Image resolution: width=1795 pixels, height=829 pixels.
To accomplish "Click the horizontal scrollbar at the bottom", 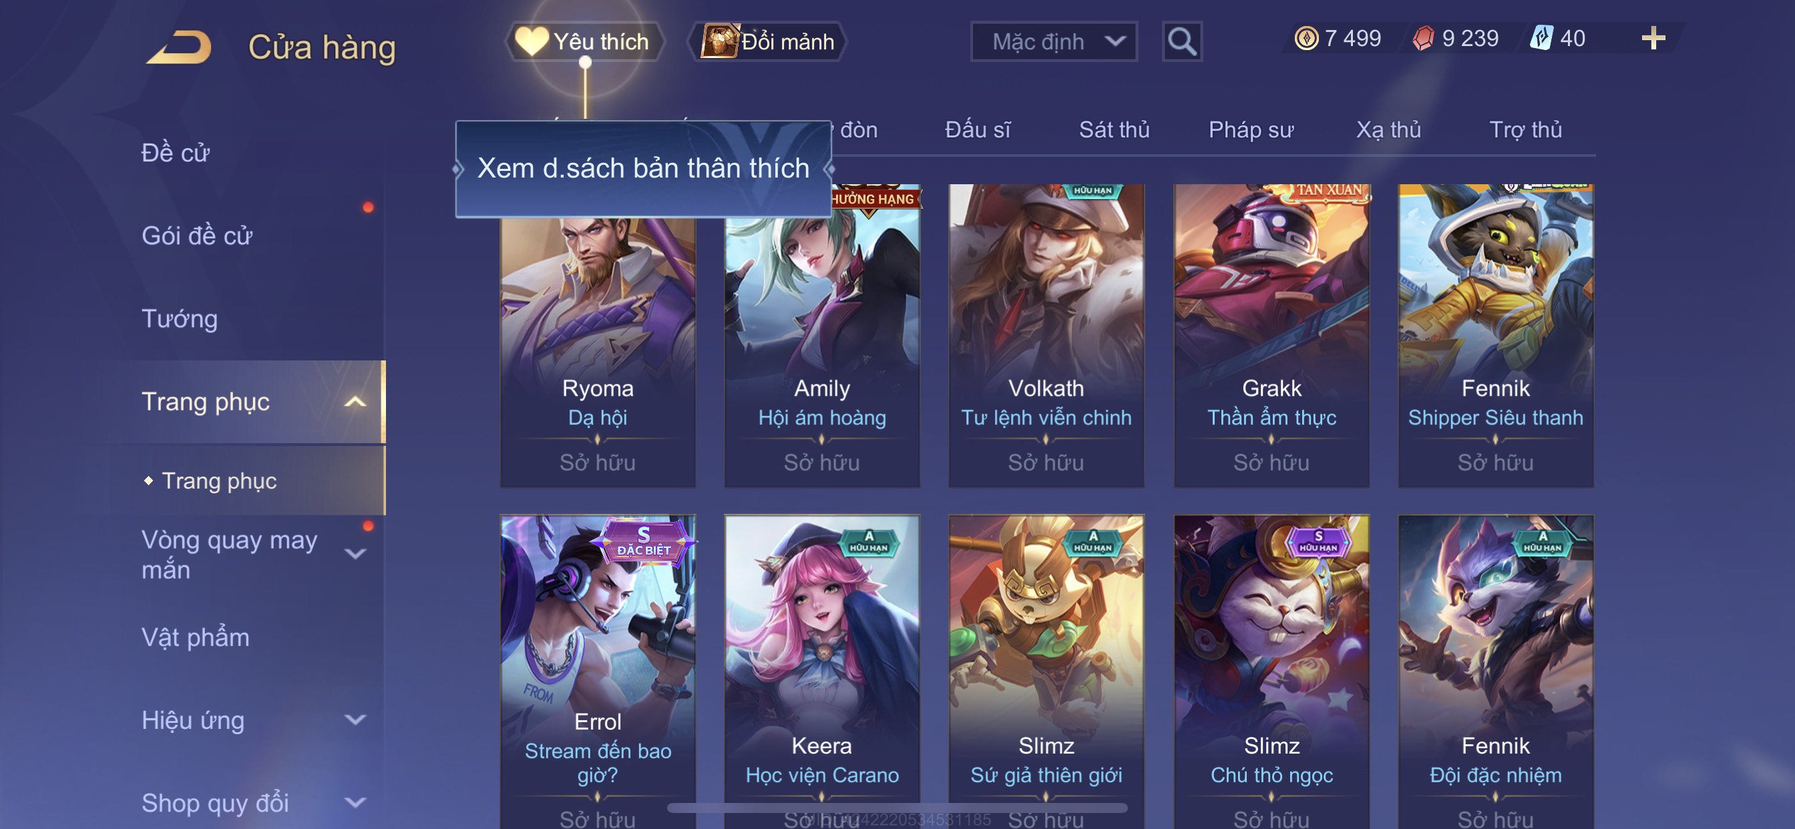I will point(897,808).
